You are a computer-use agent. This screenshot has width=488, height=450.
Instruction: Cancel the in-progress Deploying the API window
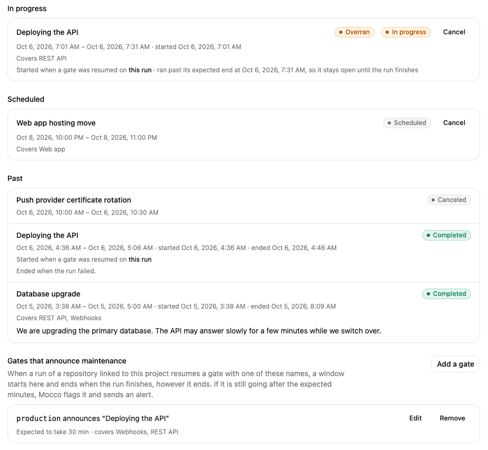pos(454,32)
